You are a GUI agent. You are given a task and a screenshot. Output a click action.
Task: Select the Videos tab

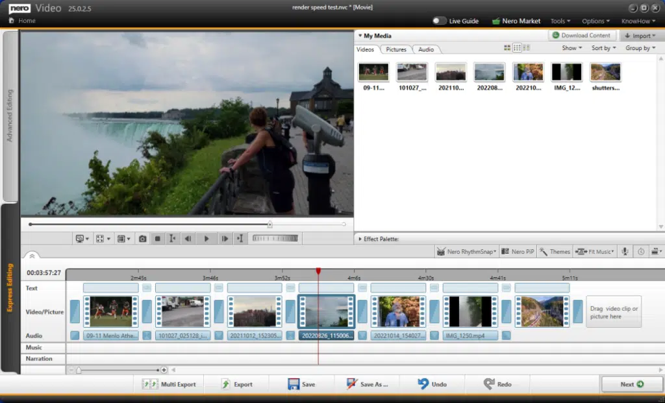(365, 49)
